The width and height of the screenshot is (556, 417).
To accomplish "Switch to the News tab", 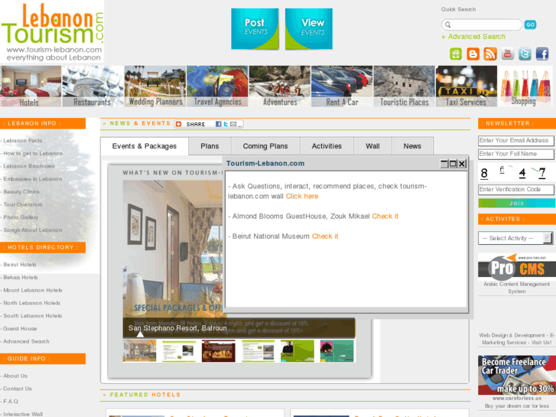I will [412, 146].
